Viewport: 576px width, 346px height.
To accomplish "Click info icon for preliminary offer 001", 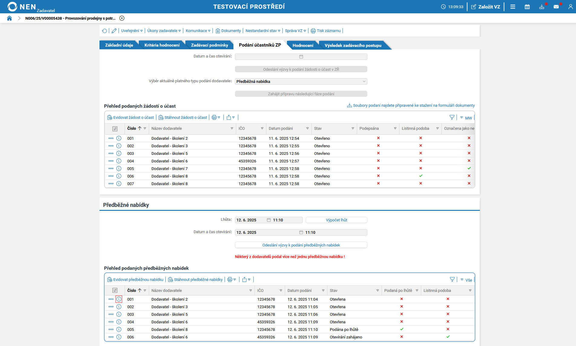I will coord(119,299).
